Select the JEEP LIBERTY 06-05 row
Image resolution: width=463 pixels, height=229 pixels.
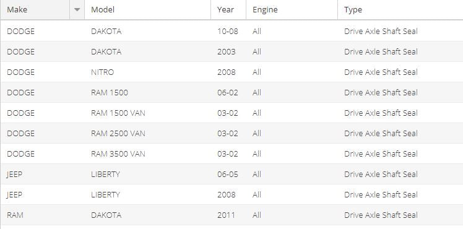click(x=231, y=174)
